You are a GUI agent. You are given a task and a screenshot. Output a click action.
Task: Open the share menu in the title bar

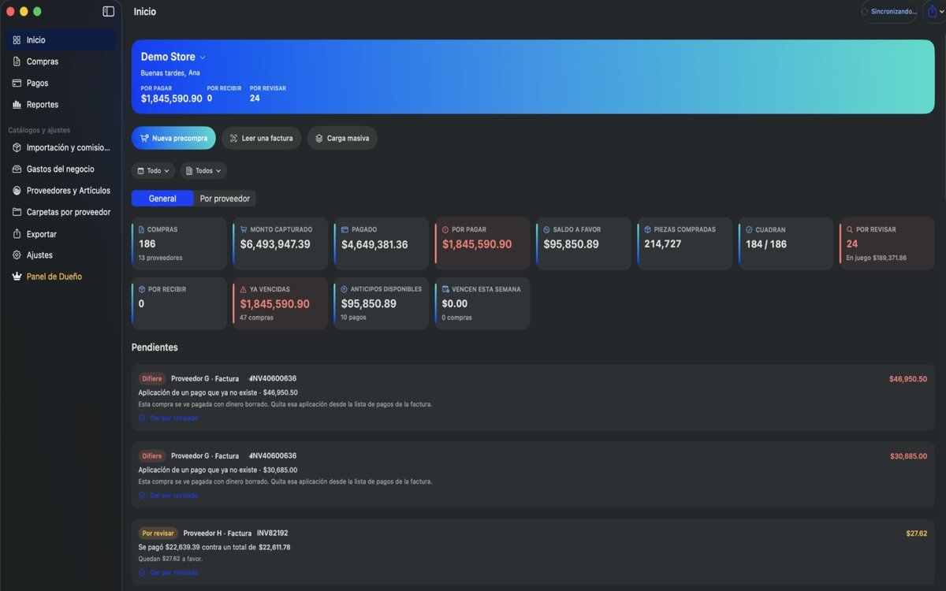tap(933, 12)
